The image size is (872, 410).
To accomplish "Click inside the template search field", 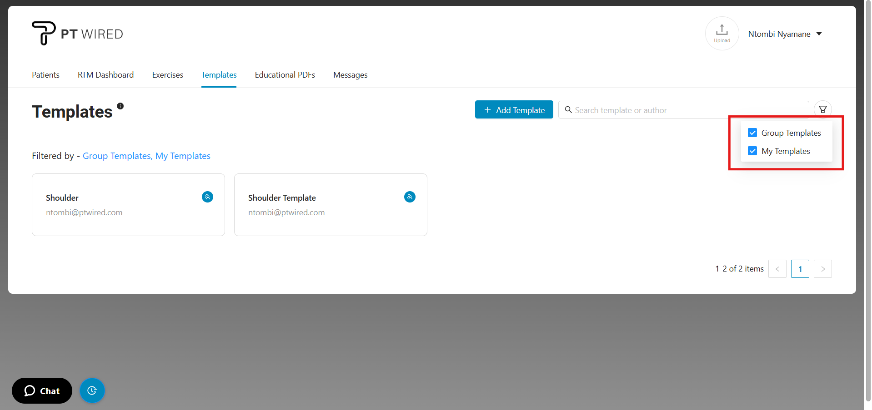I will [659, 110].
